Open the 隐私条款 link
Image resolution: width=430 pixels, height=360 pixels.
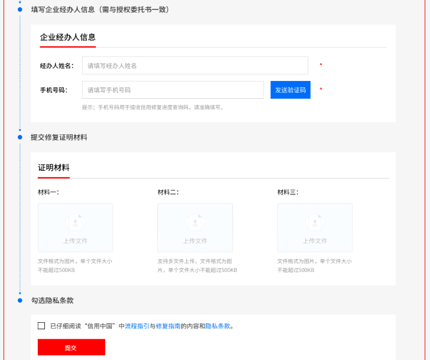coord(217,326)
